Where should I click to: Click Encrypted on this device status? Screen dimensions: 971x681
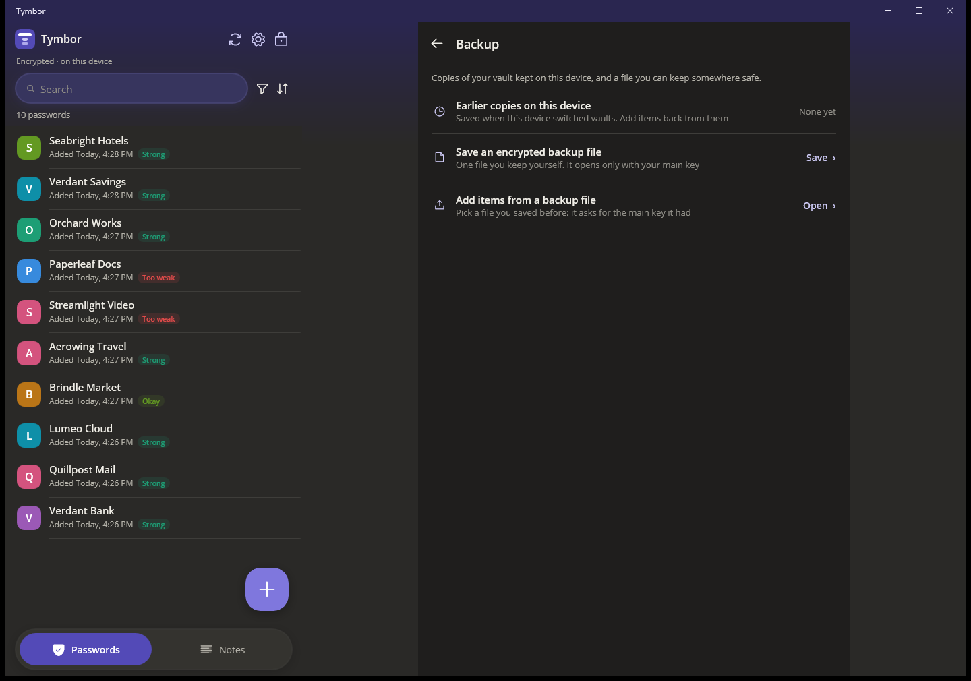click(x=64, y=61)
